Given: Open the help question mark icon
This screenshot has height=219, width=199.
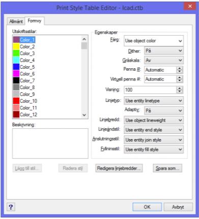Looking at the screenshot, I should [x=11, y=207].
